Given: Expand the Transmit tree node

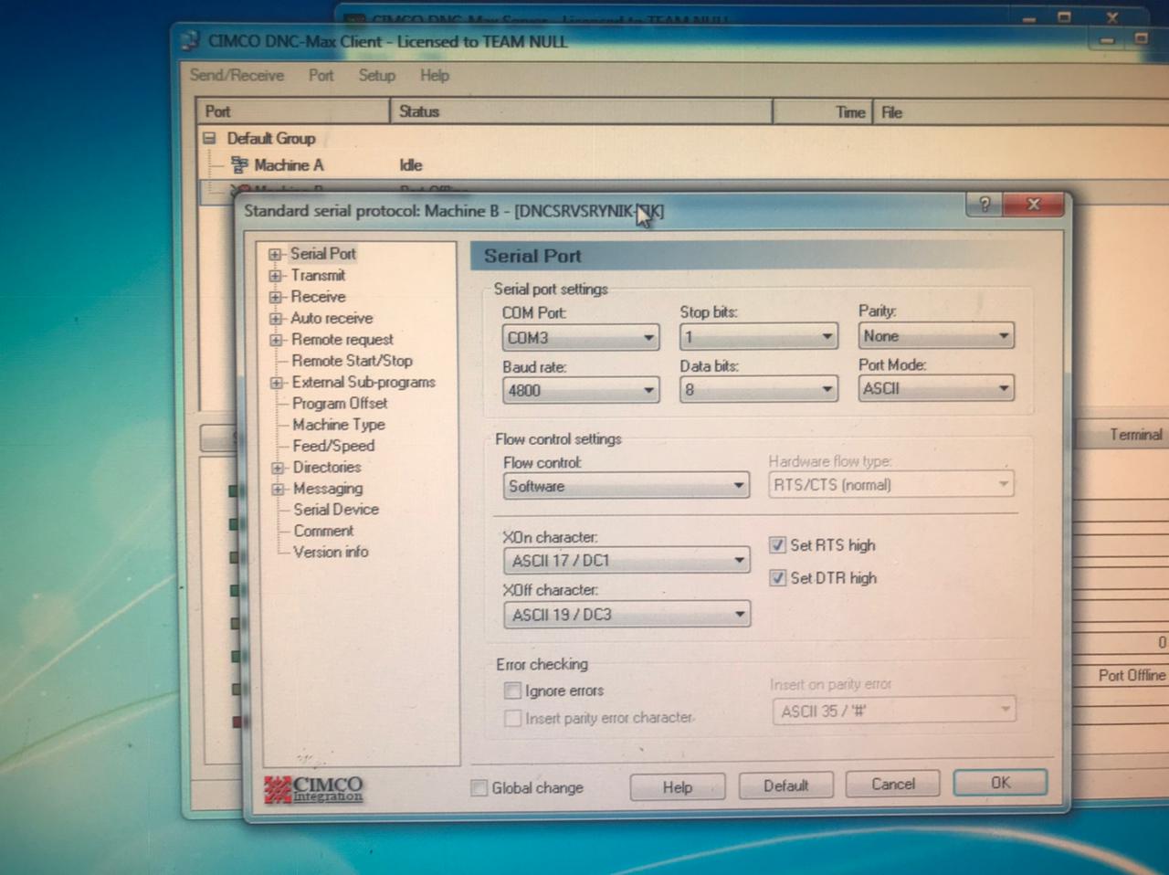Looking at the screenshot, I should (x=275, y=276).
